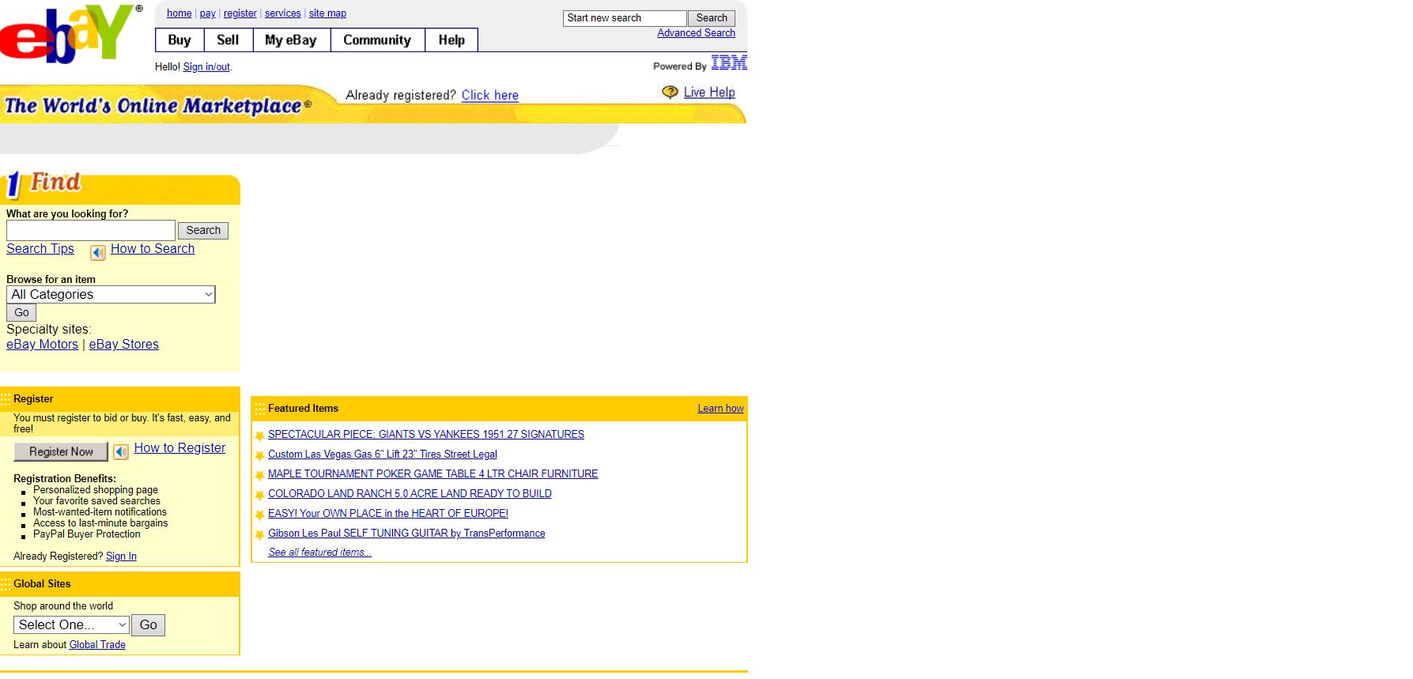The width and height of the screenshot is (1413, 679).
Task: Click the Register Now button
Action: [x=61, y=452]
